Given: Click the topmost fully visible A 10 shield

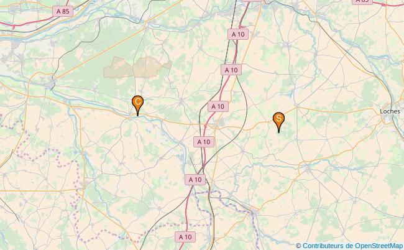Looking at the screenshot, I should coord(238,34).
